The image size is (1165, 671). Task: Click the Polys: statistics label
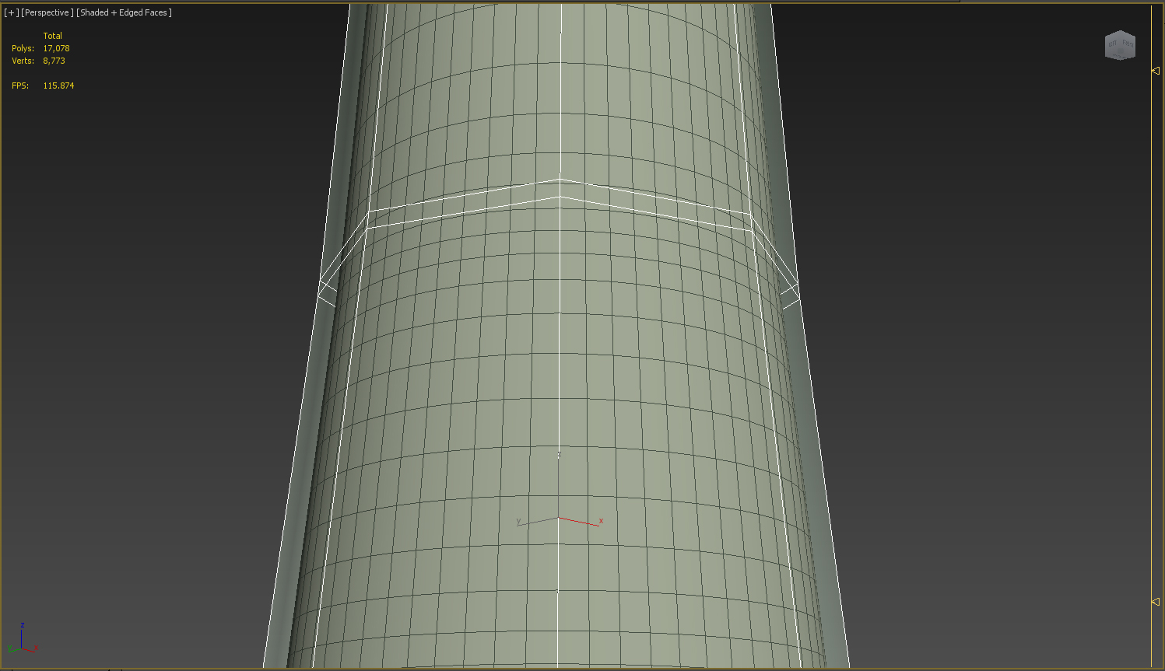point(23,48)
